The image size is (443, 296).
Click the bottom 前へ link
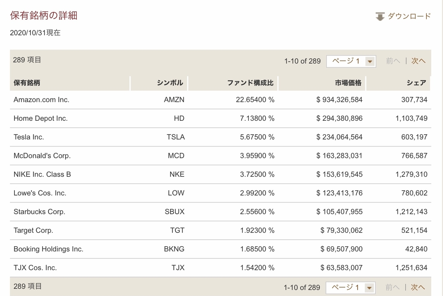pos(393,287)
